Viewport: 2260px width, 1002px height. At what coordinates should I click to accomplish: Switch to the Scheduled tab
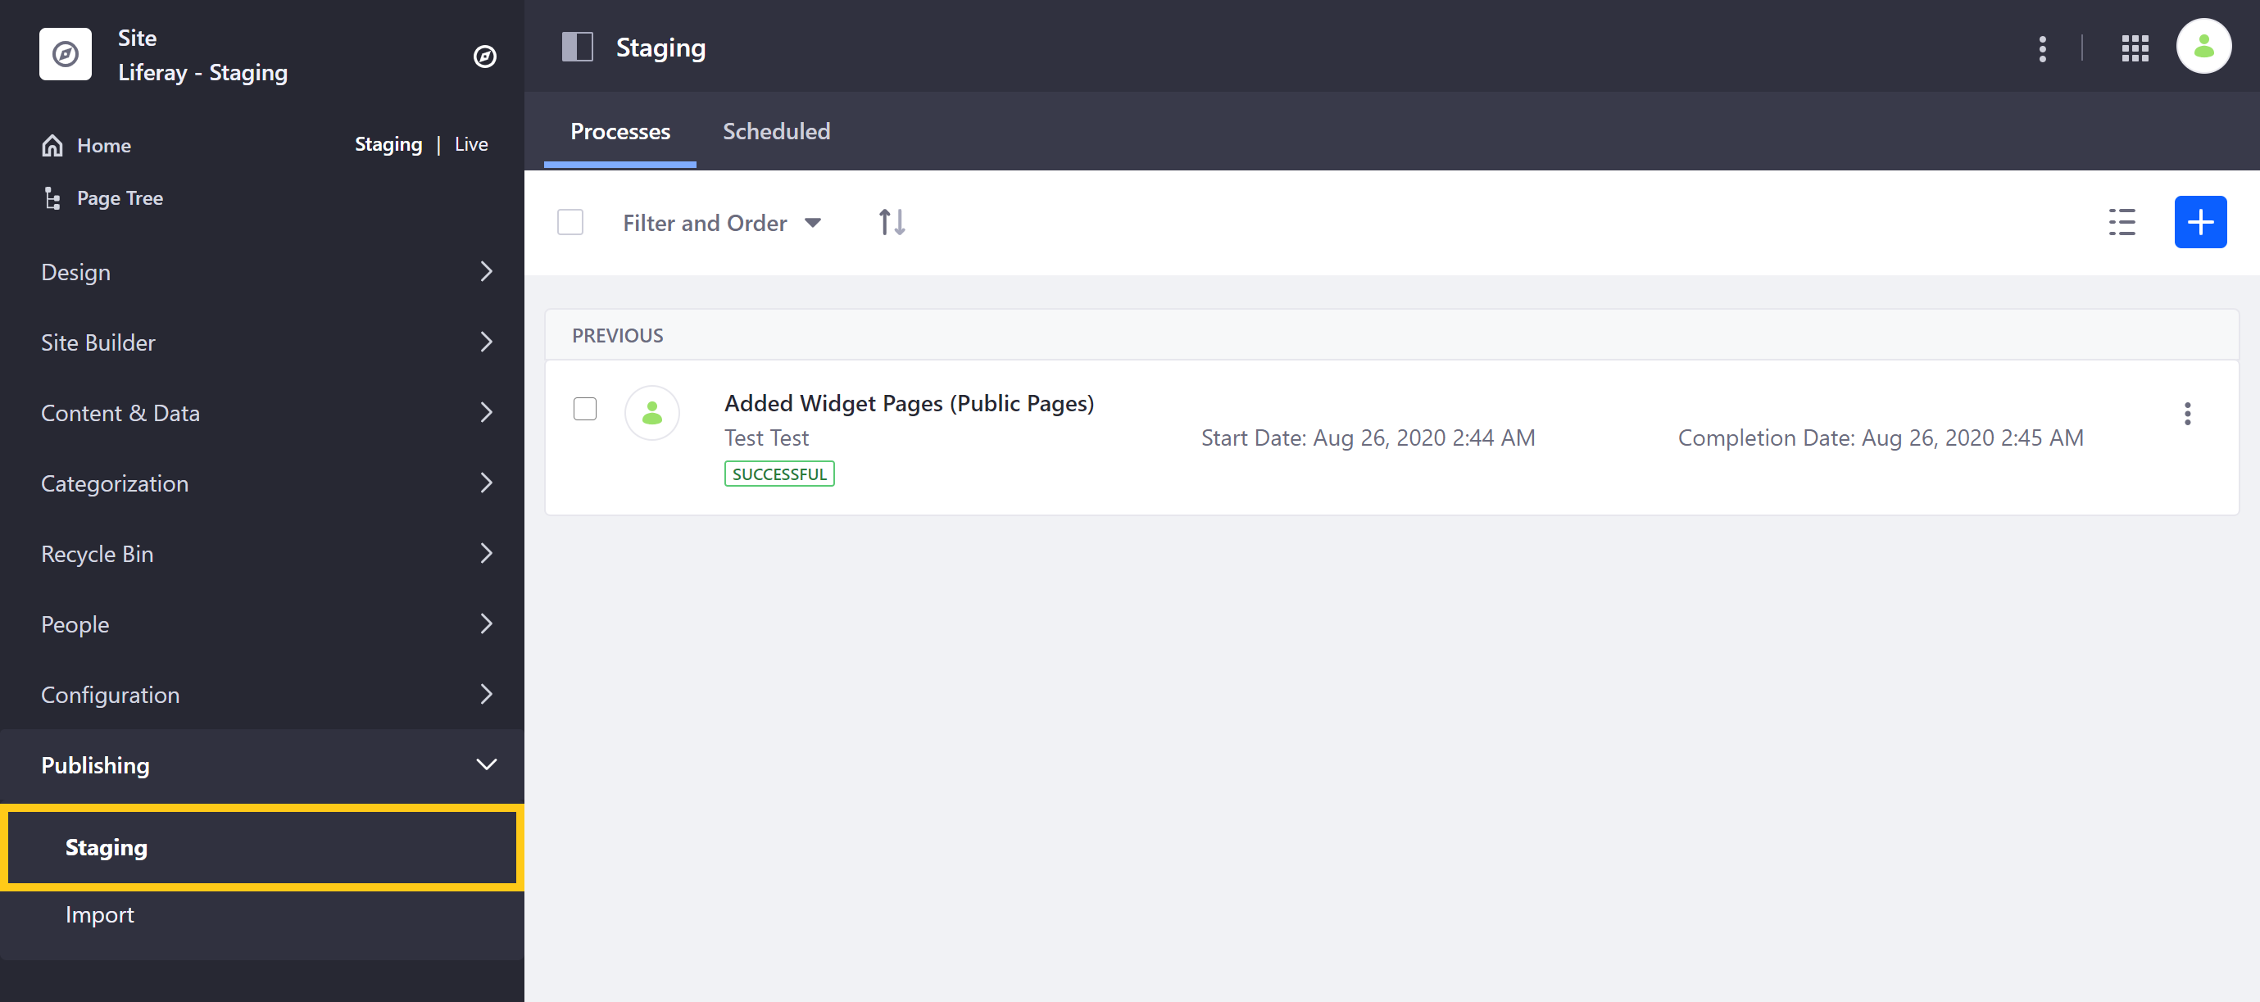(x=777, y=131)
